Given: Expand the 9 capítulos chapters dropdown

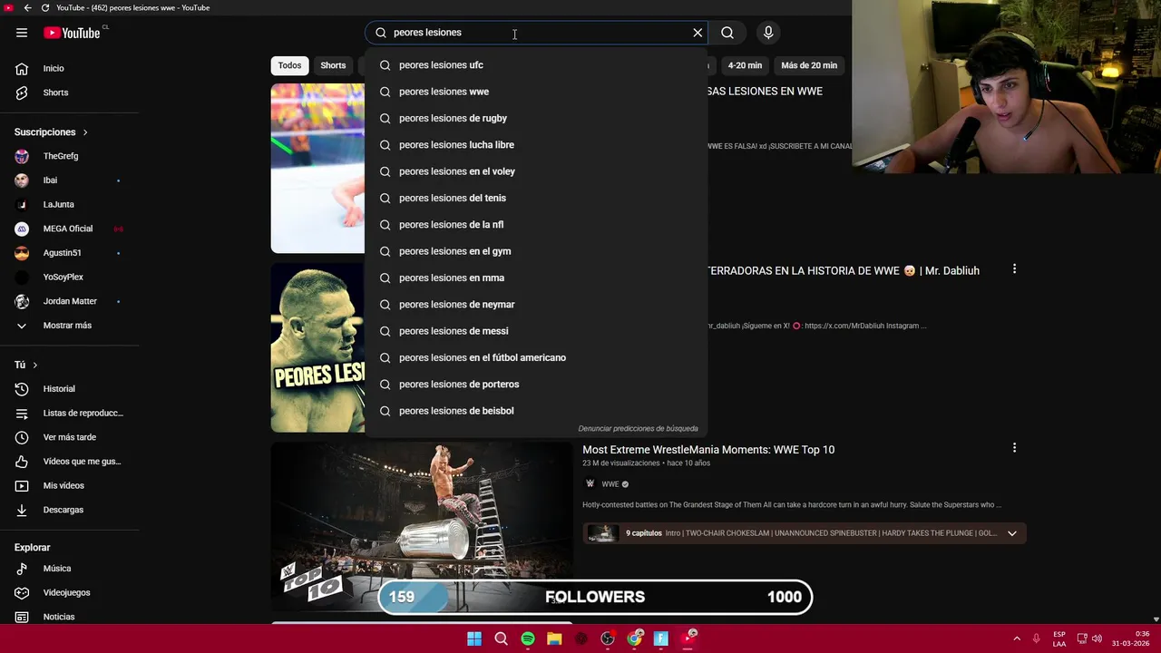Looking at the screenshot, I should tap(1012, 533).
